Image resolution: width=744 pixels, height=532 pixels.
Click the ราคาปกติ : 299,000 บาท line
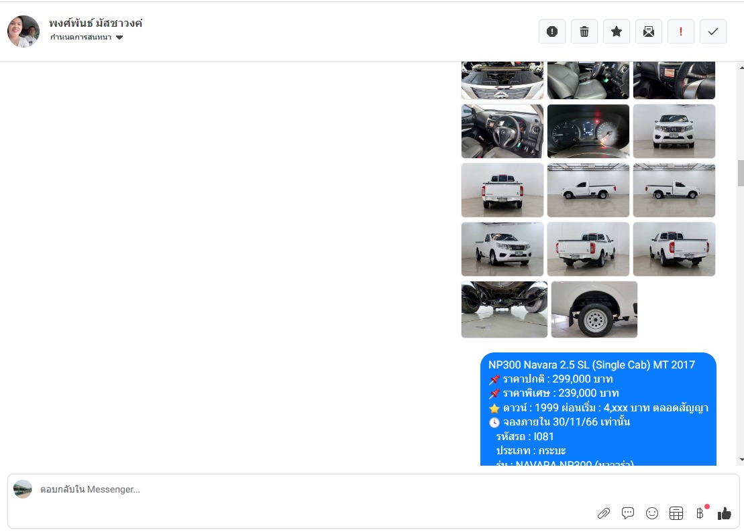pos(551,379)
